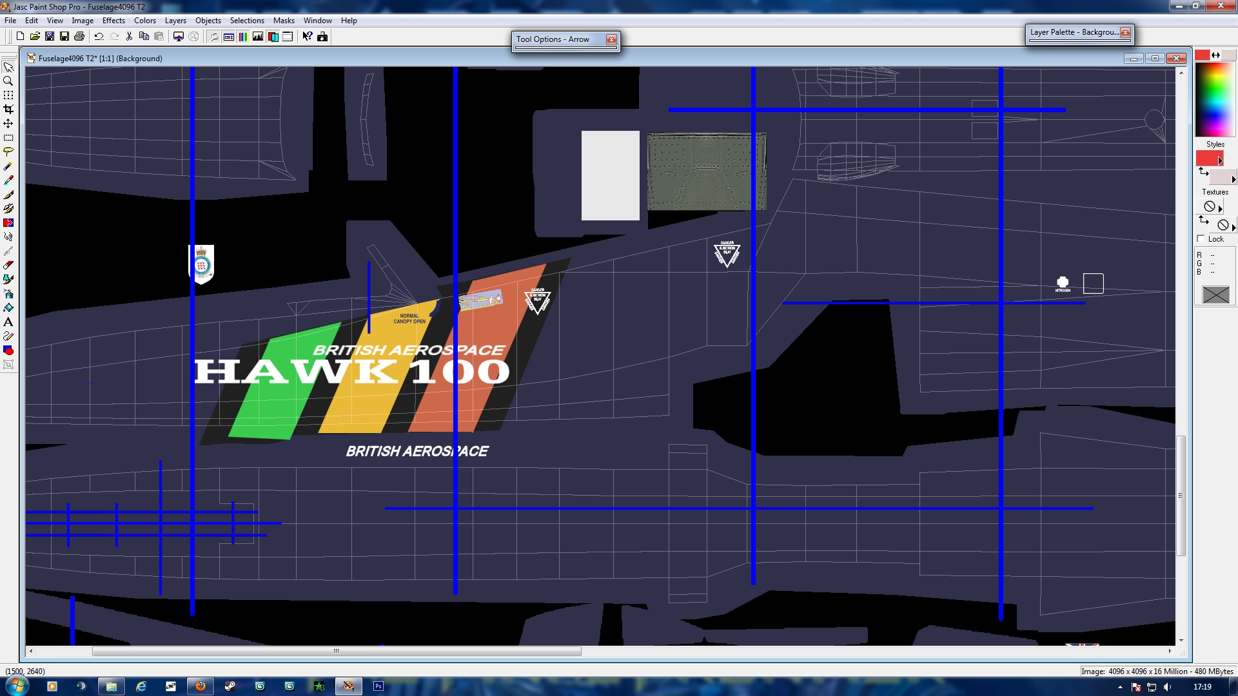Screen dimensions: 1238x696
Task: Open the Selections menu
Action: coord(247,21)
